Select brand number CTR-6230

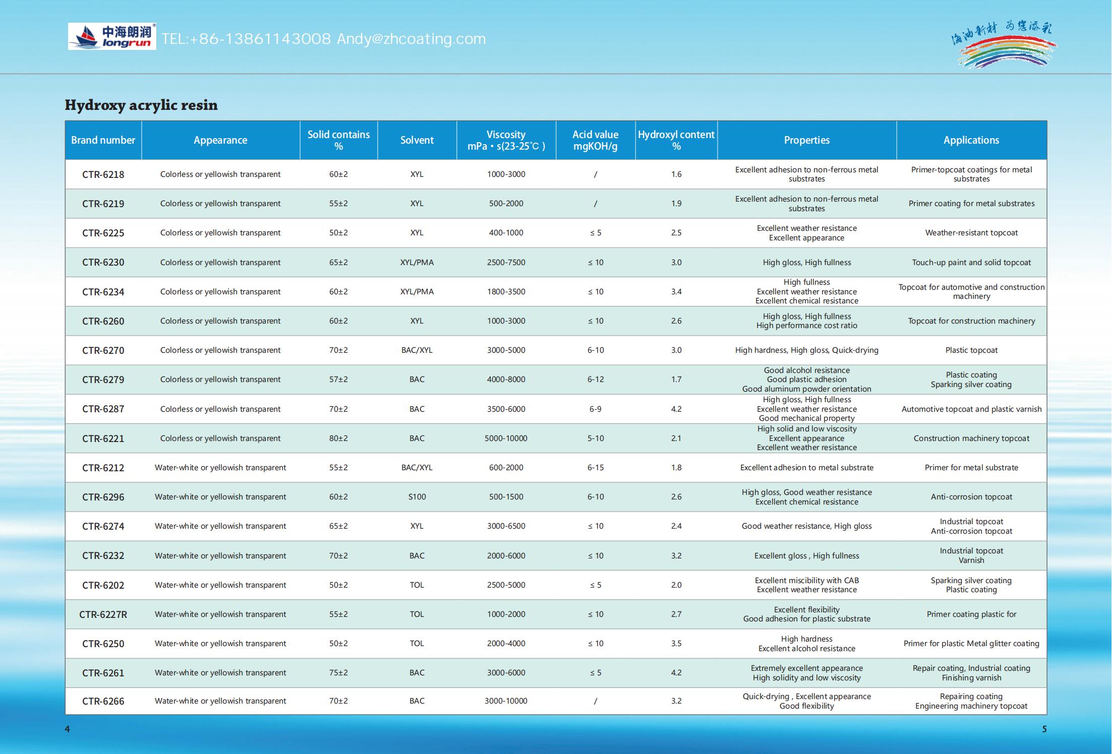(103, 262)
